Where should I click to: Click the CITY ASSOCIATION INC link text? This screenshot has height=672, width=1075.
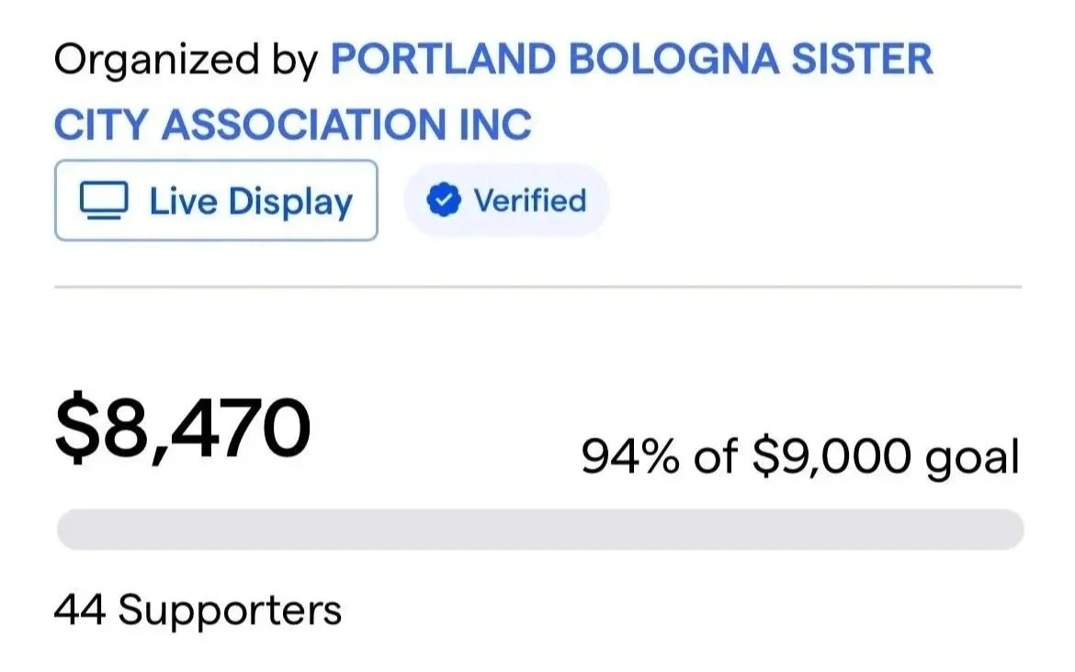[293, 125]
